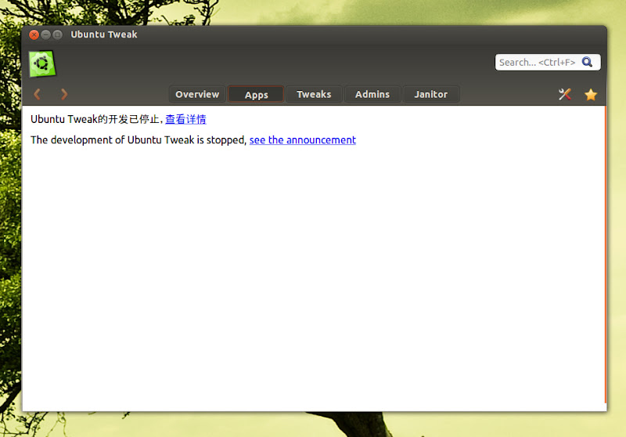Screen dimensions: 626x437
Task: Open the 'see the announcement' link
Action: 303,140
